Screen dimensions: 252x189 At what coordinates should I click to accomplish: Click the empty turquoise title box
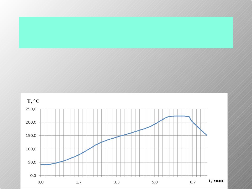(126, 33)
